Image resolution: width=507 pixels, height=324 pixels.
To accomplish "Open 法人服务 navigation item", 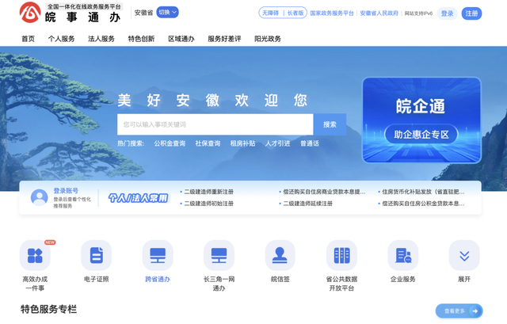I will pyautogui.click(x=101, y=39).
